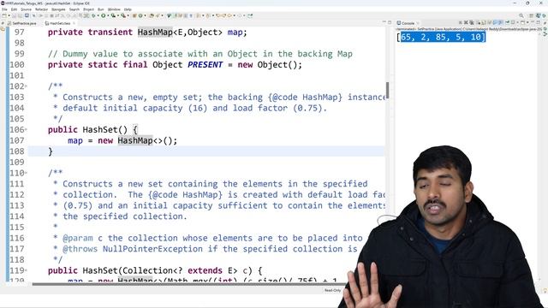Click the Search flashlight toolbar icon
This screenshot has width=548, height=308.
tap(158, 15)
